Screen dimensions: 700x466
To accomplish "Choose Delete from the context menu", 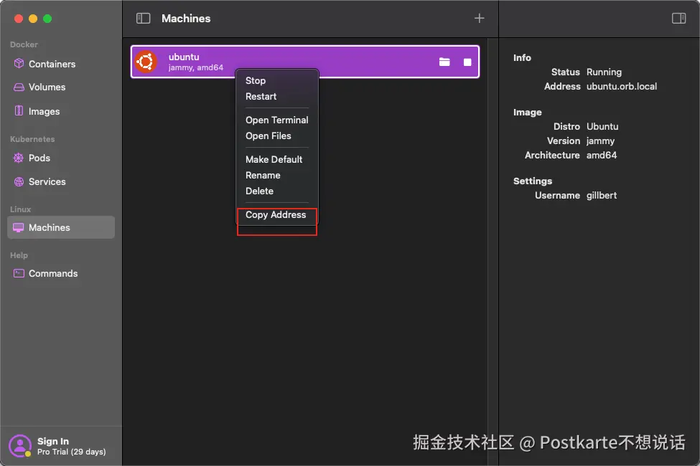I will (x=259, y=191).
